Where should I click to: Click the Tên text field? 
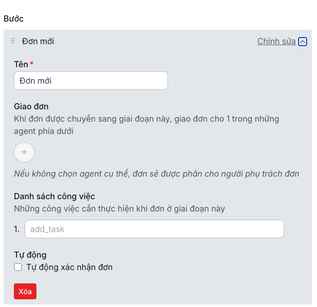91,81
